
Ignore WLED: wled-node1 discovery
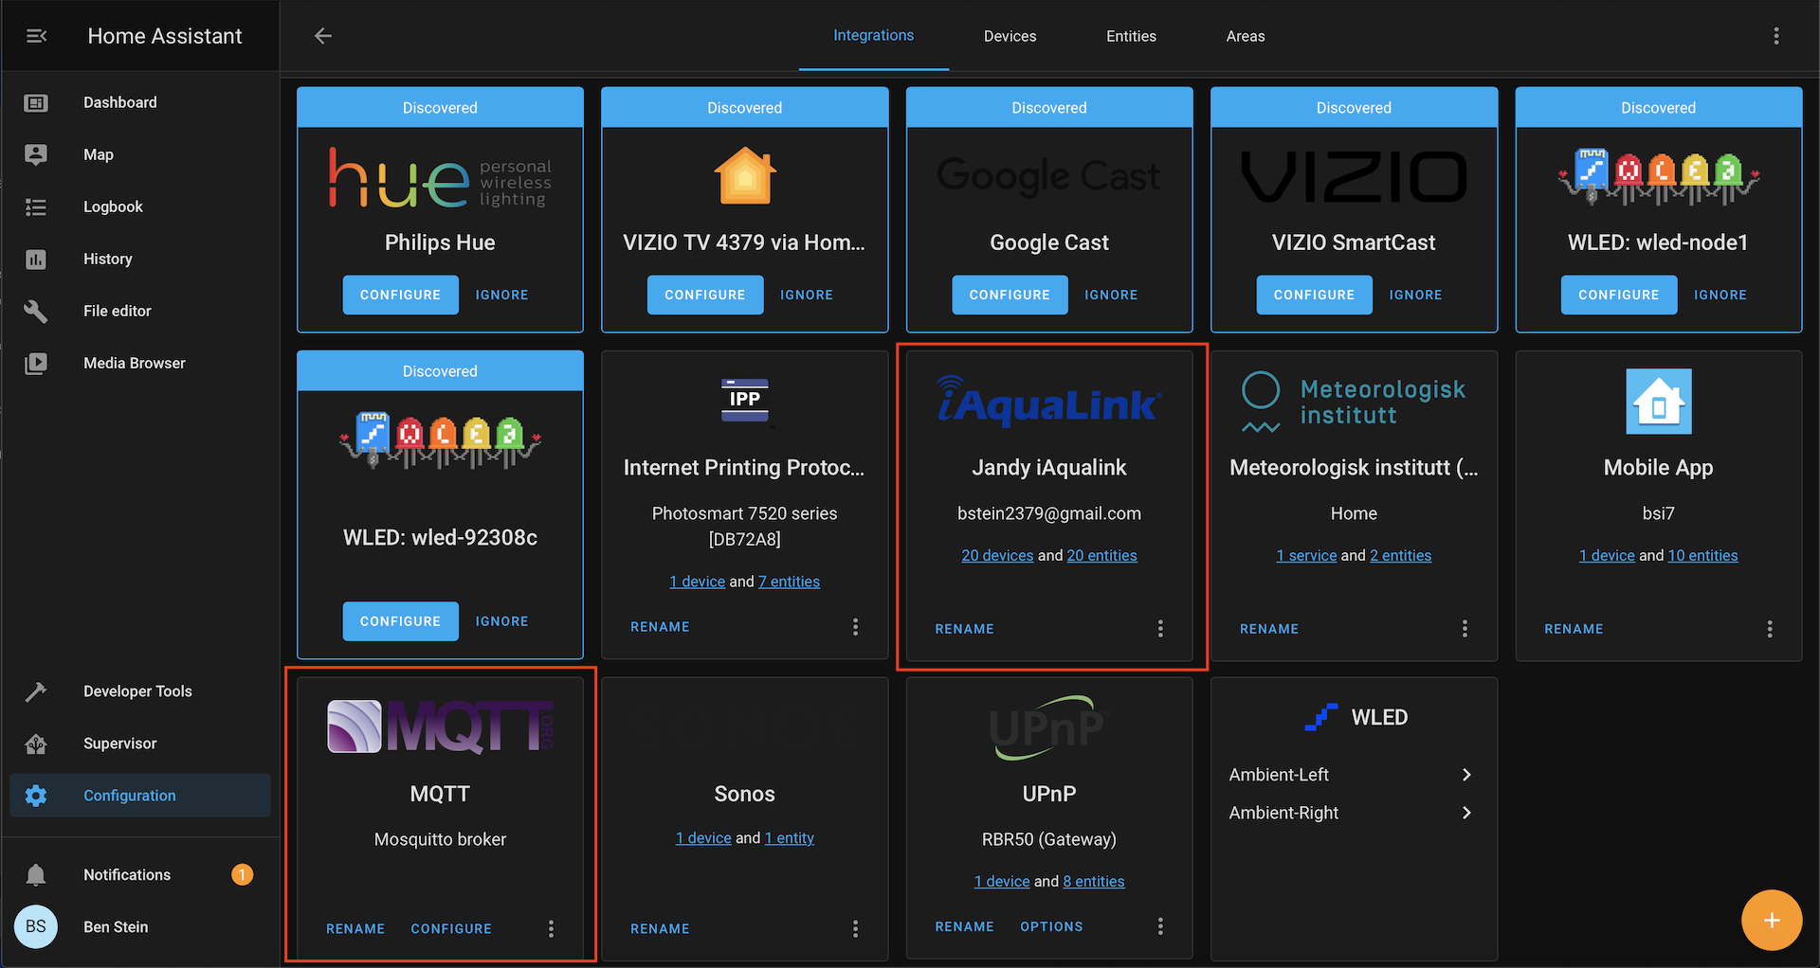1720,295
